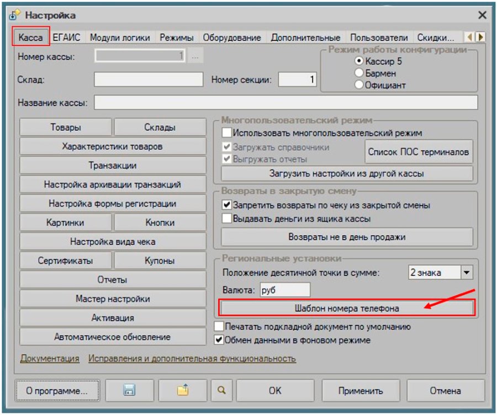Select the Кассир 5 radio option

359,61
